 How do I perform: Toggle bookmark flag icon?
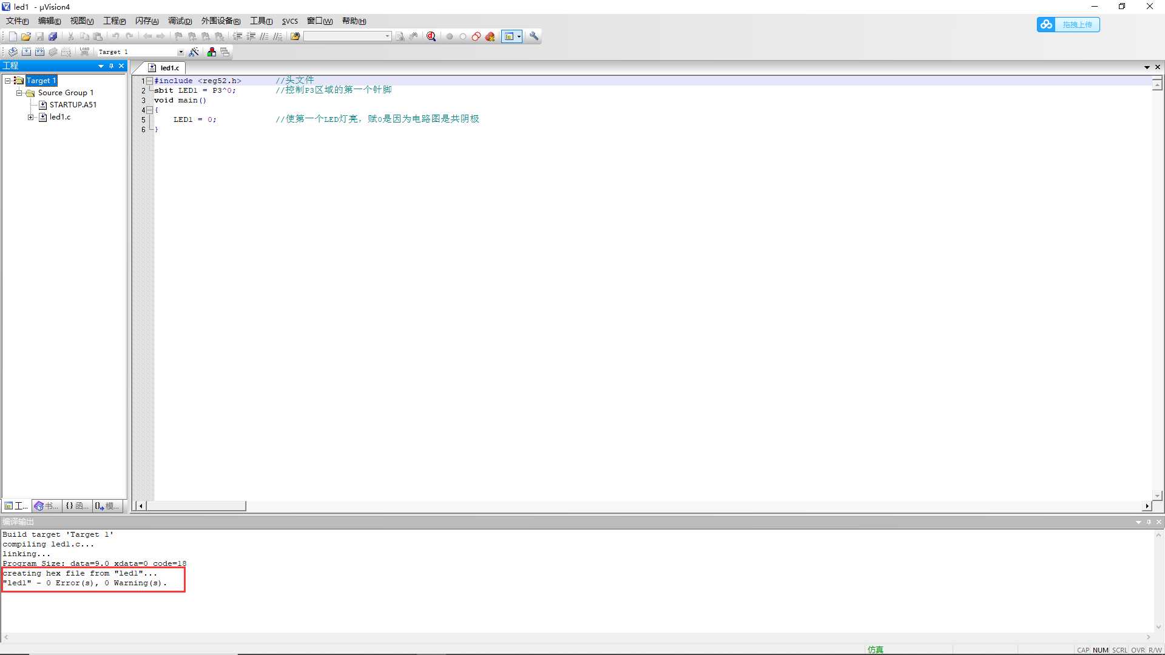pyautogui.click(x=178, y=36)
